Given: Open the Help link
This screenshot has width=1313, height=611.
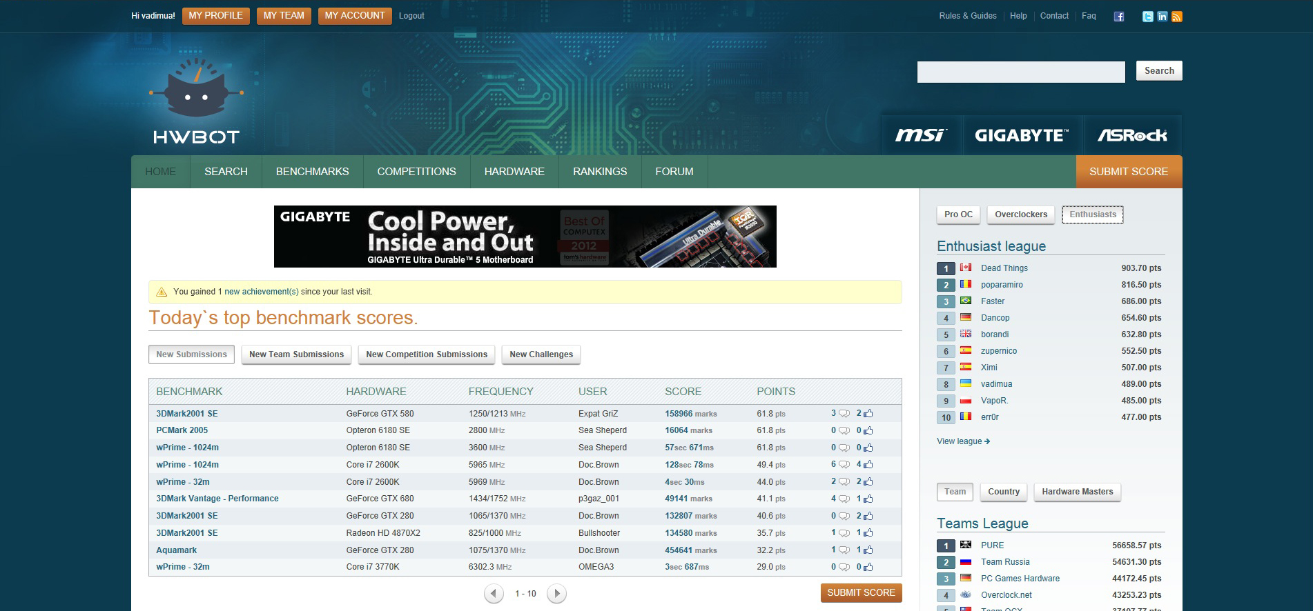Looking at the screenshot, I should tap(1018, 16).
